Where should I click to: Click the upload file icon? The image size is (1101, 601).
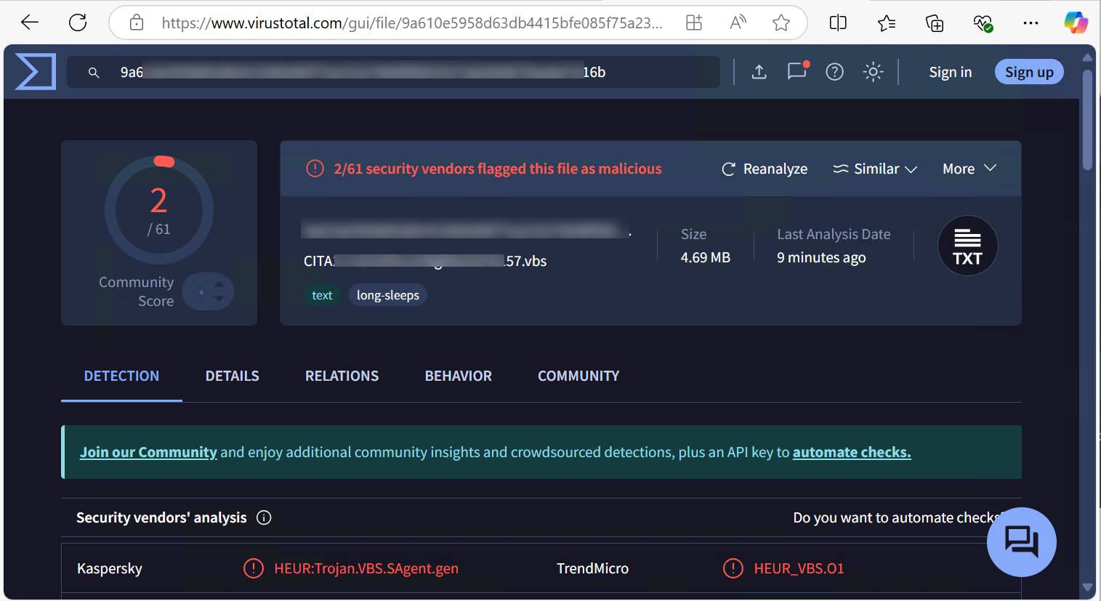coord(759,72)
